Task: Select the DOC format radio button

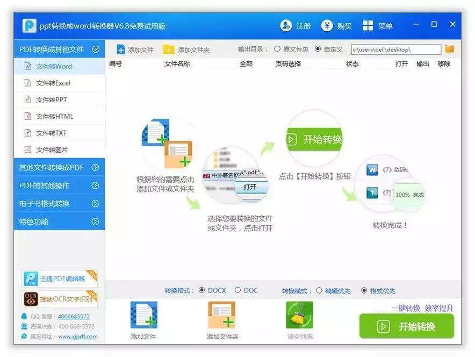Action: (x=238, y=290)
